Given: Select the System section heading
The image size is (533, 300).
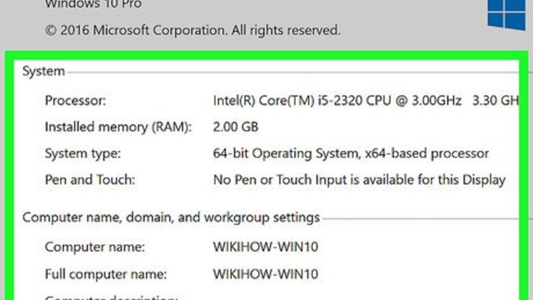Looking at the screenshot, I should (43, 71).
